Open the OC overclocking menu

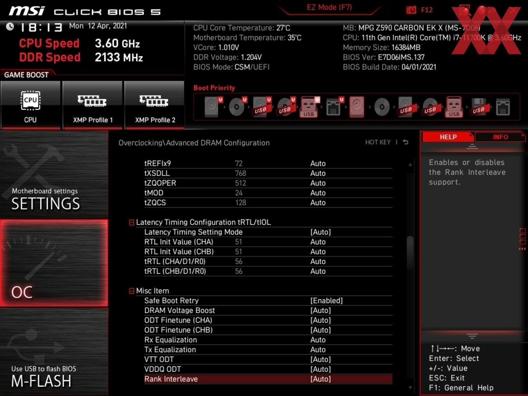click(54, 263)
